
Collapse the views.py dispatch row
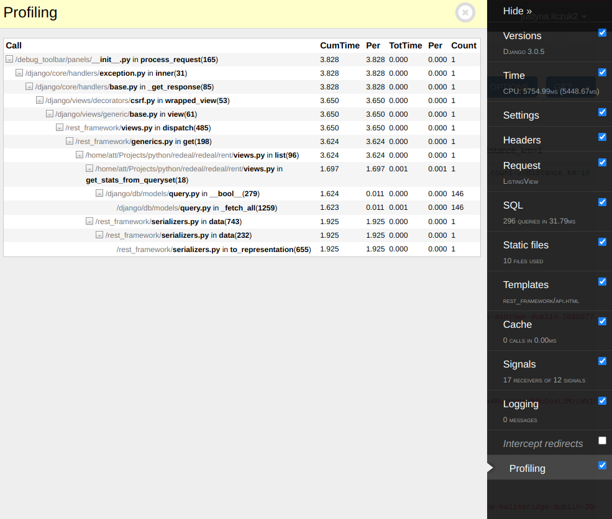tap(60, 128)
